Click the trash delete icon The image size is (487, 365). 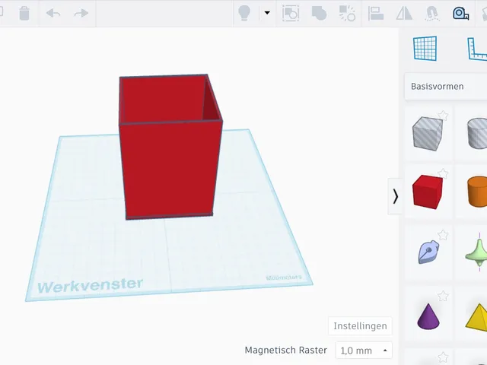(24, 14)
